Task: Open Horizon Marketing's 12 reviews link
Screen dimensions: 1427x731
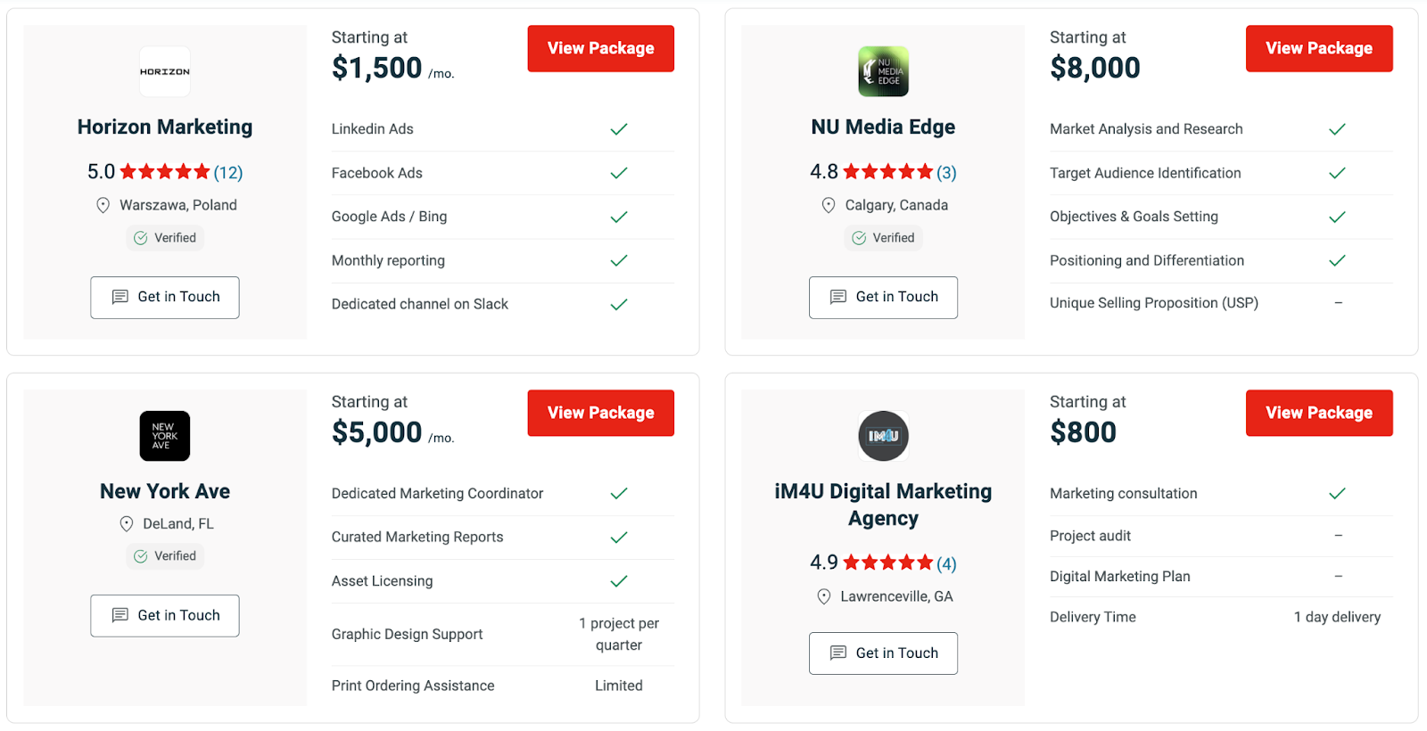Action: (x=228, y=171)
